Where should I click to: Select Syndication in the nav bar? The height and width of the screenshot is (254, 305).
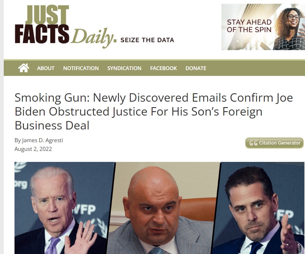click(x=124, y=68)
